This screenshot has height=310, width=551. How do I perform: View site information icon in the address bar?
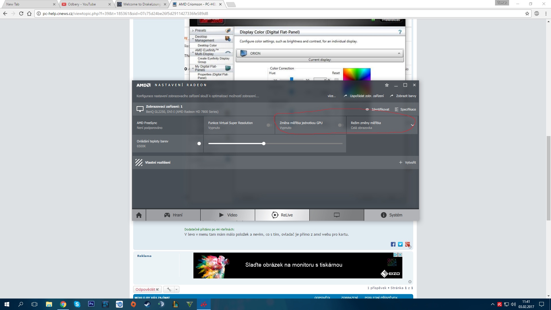39,13
